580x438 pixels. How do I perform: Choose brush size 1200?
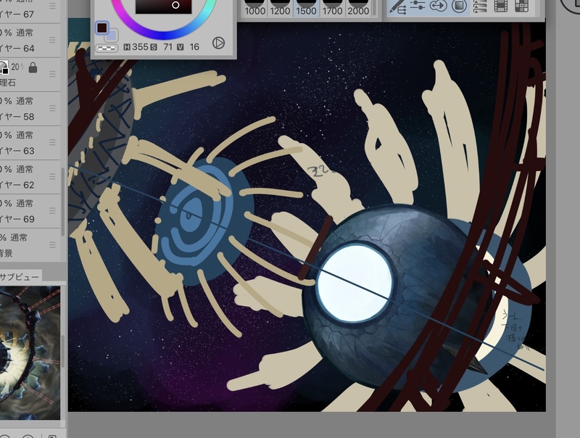(x=280, y=8)
